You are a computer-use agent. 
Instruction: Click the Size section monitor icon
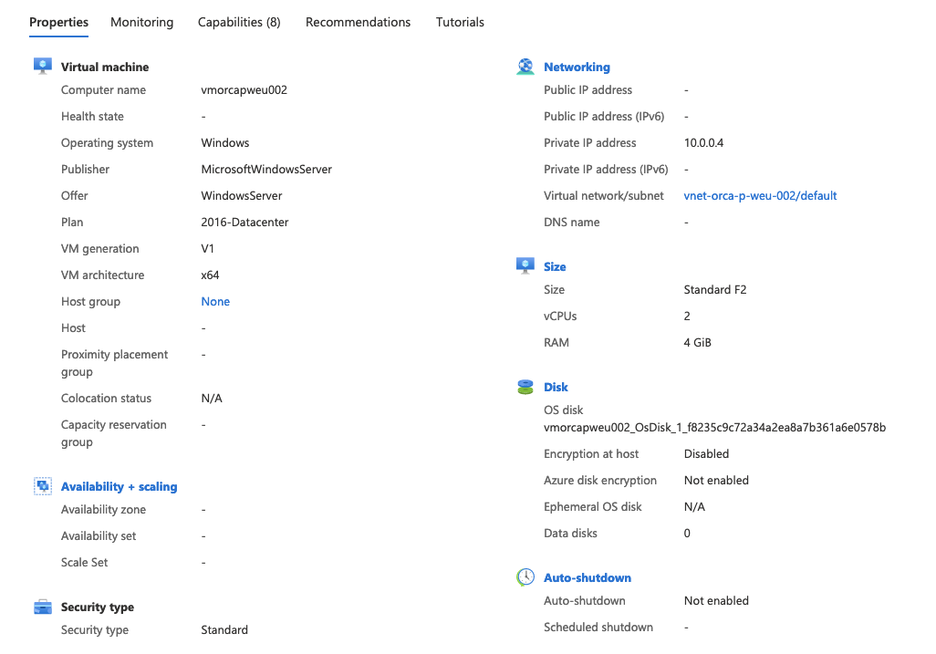pyautogui.click(x=525, y=265)
